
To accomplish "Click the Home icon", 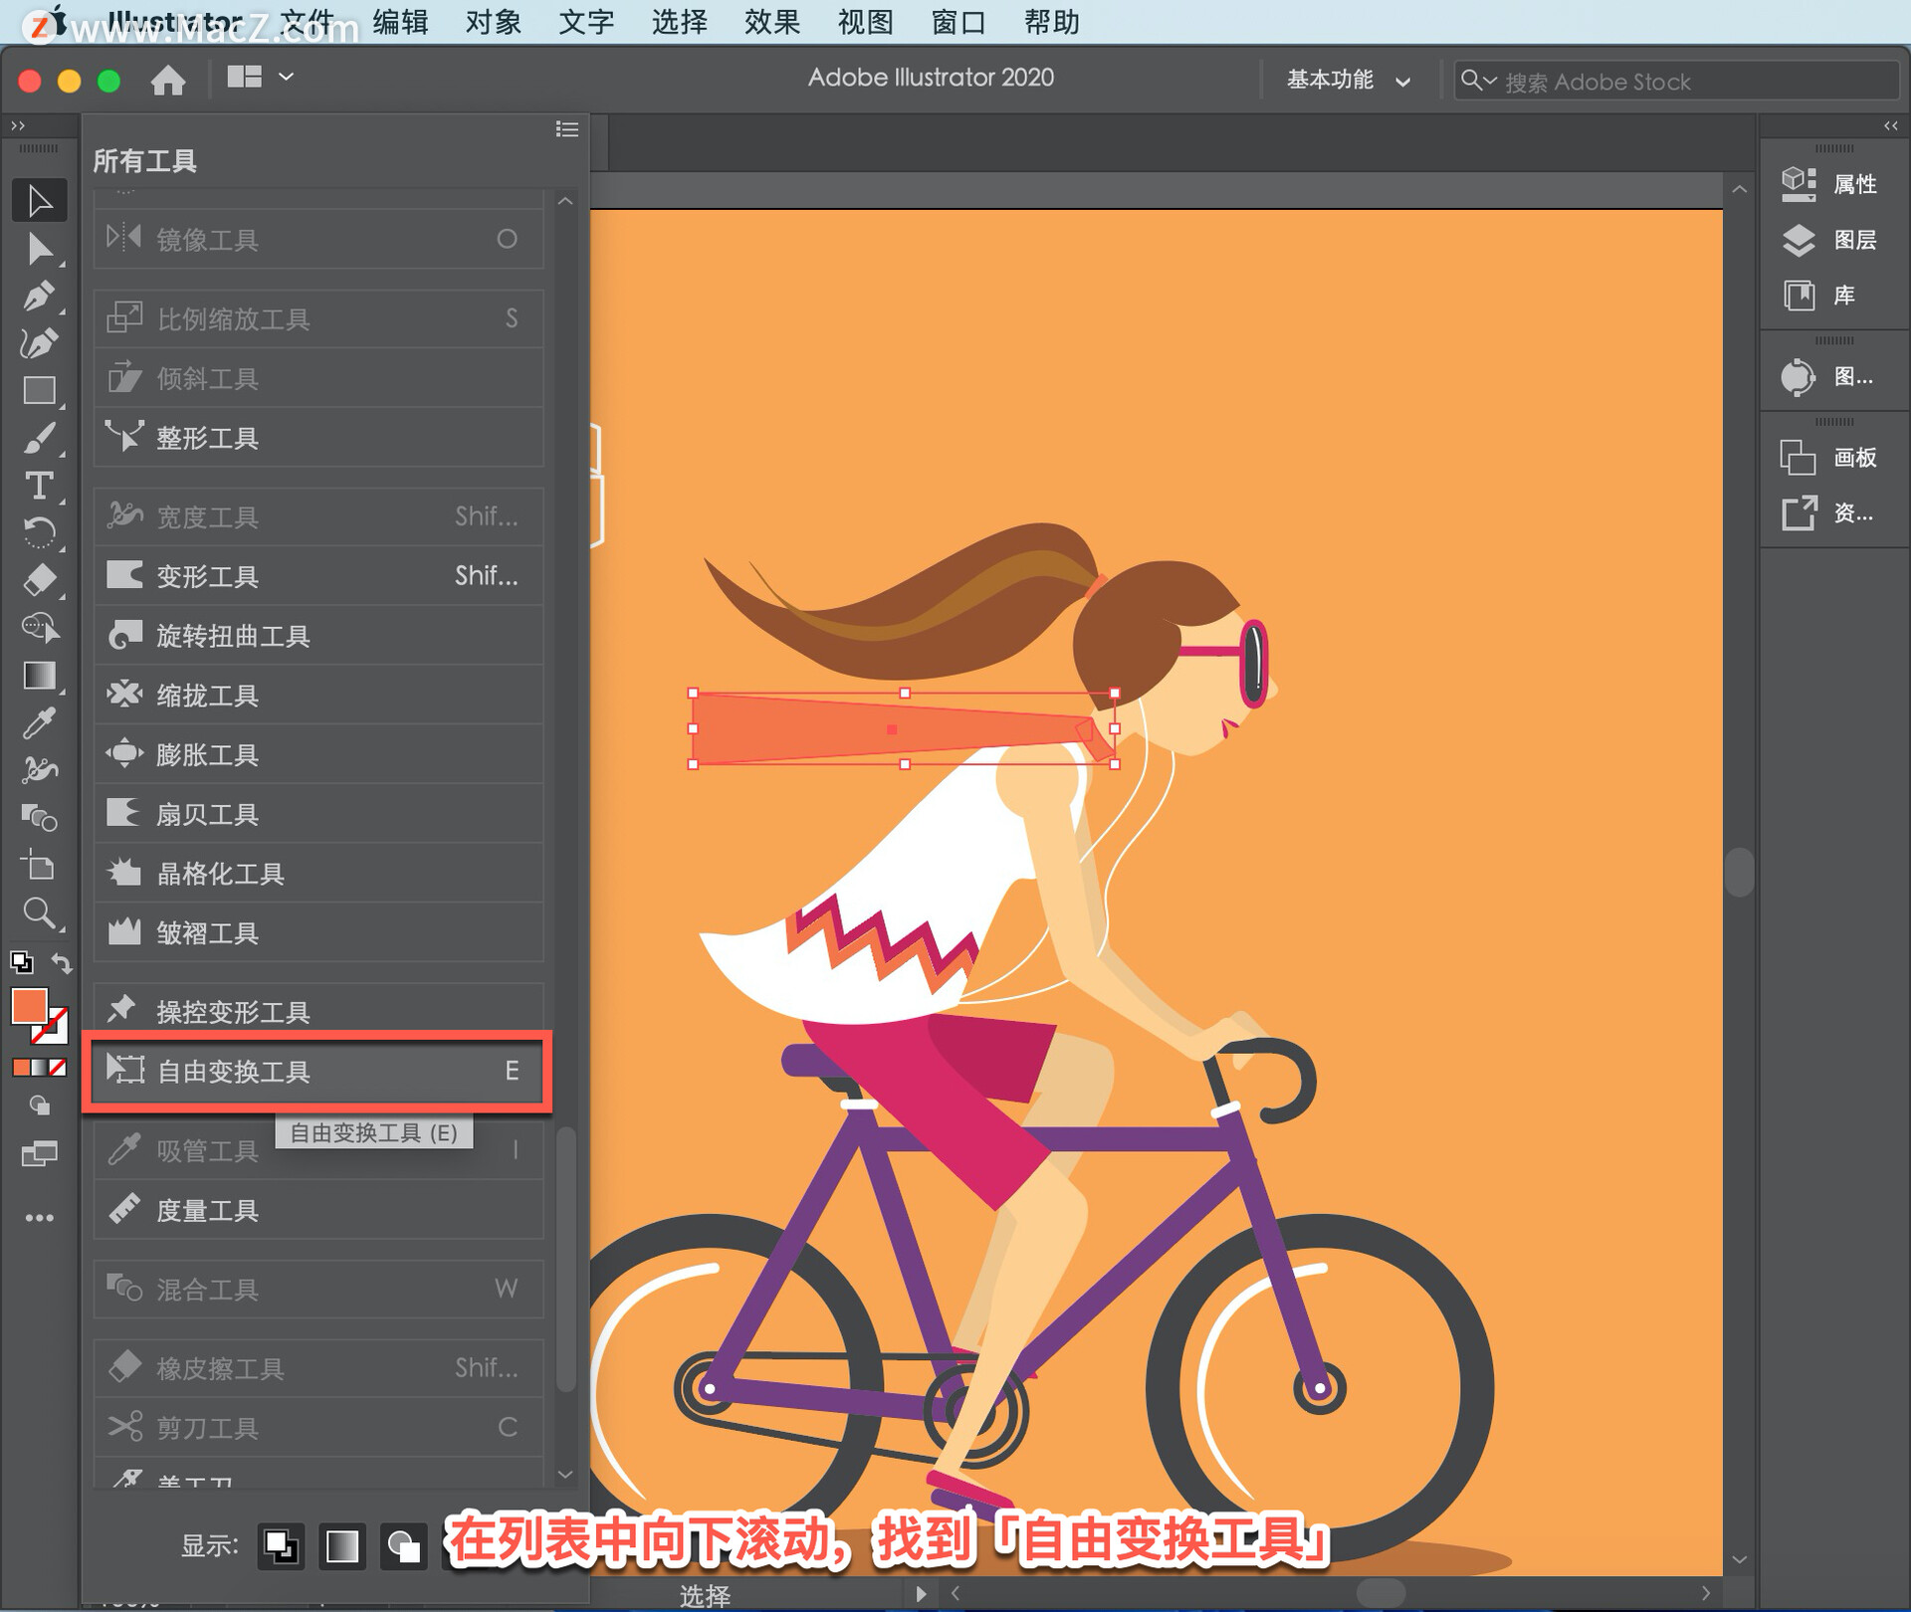I will point(168,80).
